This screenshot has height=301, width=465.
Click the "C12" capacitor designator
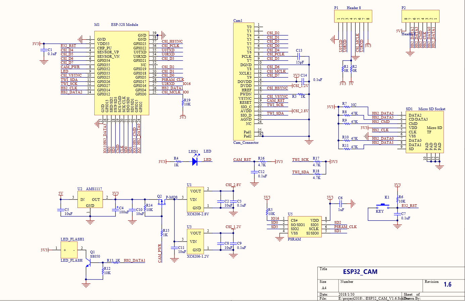click(x=261, y=172)
